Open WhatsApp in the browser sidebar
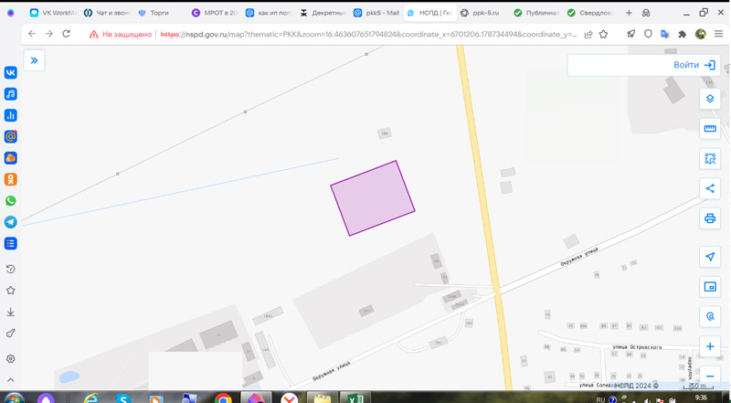 (11, 201)
